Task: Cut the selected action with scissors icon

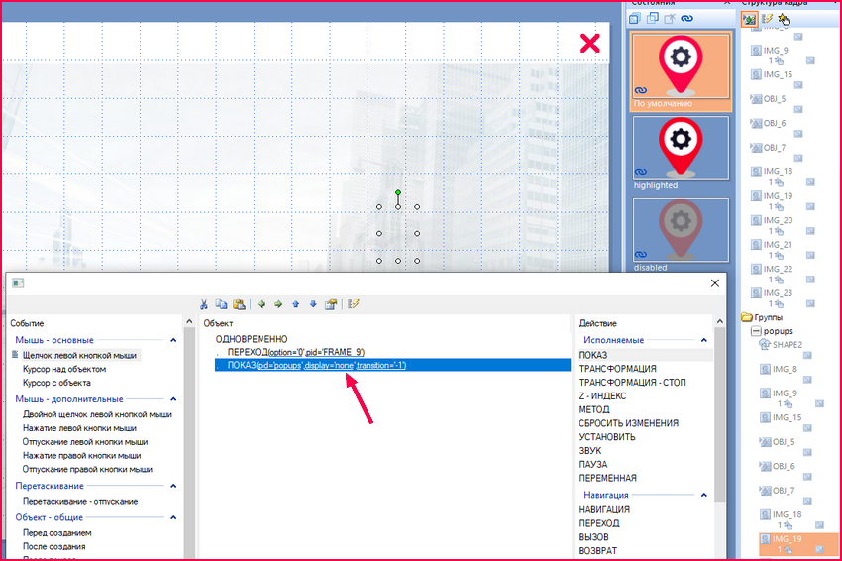Action: (203, 304)
